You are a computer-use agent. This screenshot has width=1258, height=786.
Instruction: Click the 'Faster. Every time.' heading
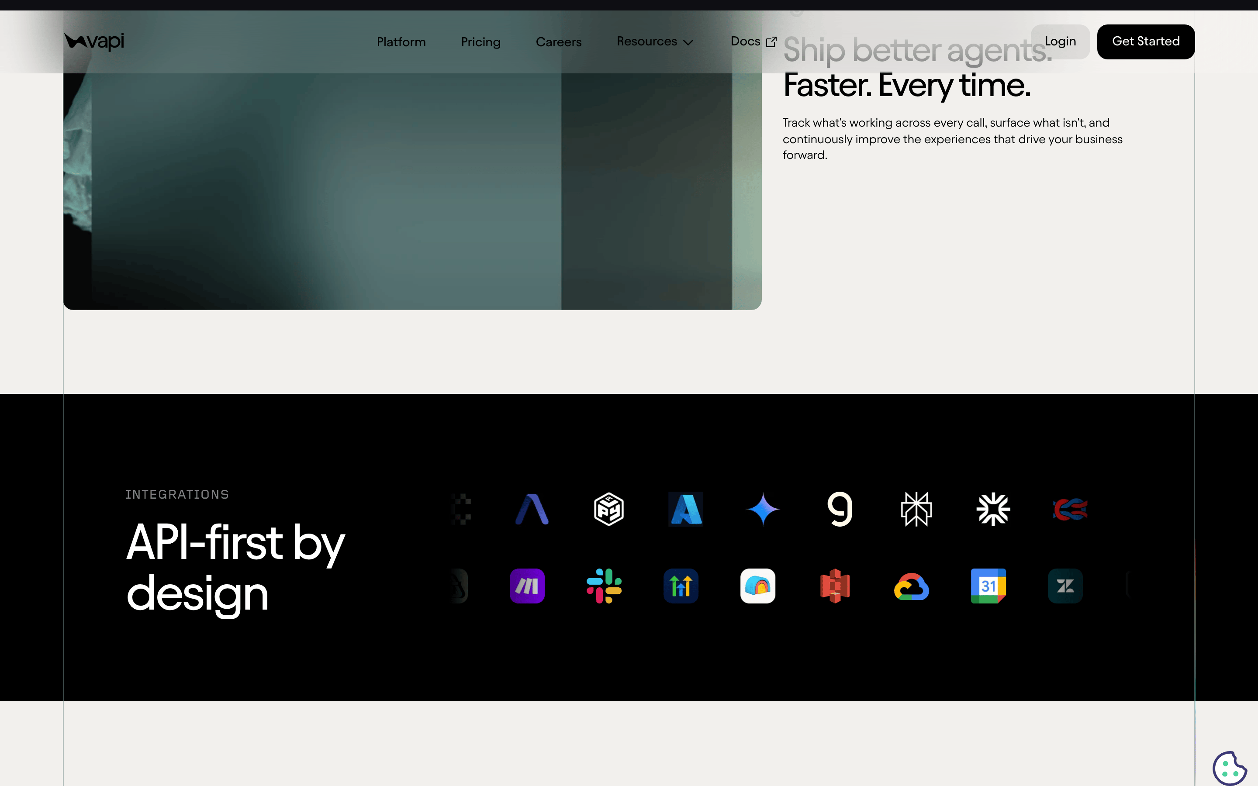point(907,85)
